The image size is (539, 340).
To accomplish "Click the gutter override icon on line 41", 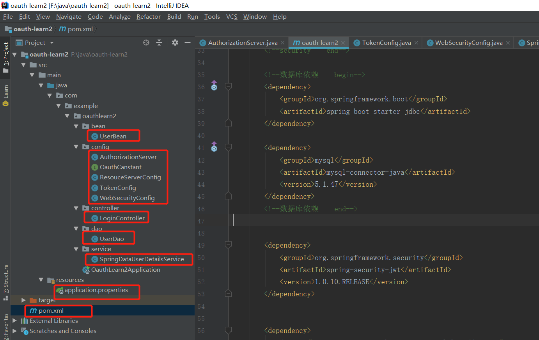I will pos(214,147).
